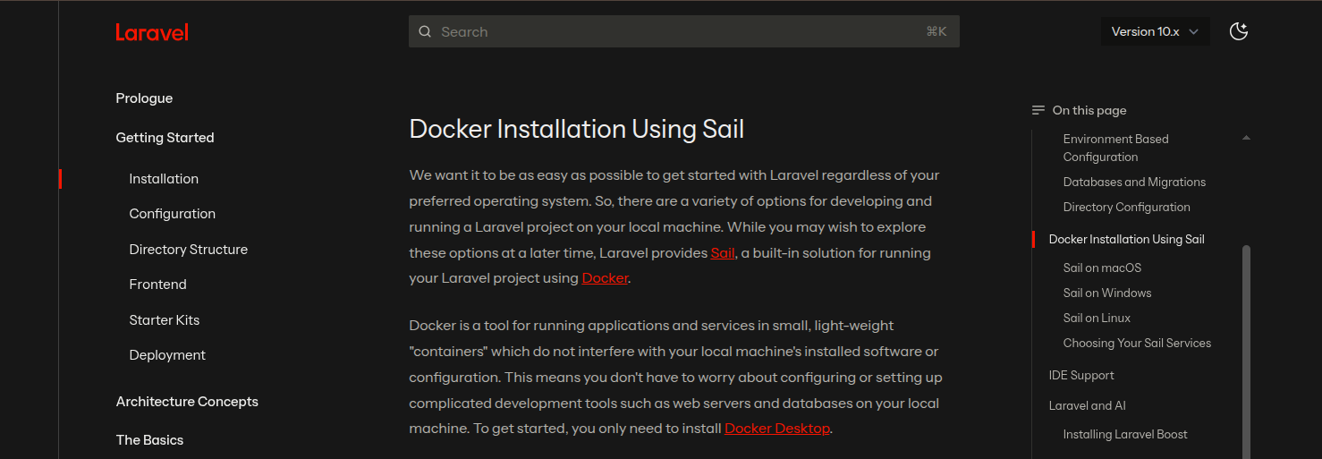Jump to Databases and Migrations
The image size is (1322, 459).
click(1134, 182)
